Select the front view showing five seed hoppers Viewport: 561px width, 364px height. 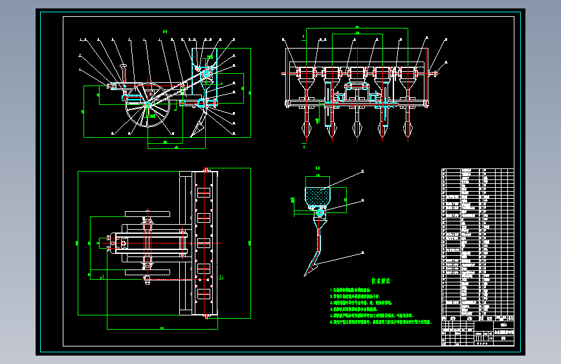point(364,86)
